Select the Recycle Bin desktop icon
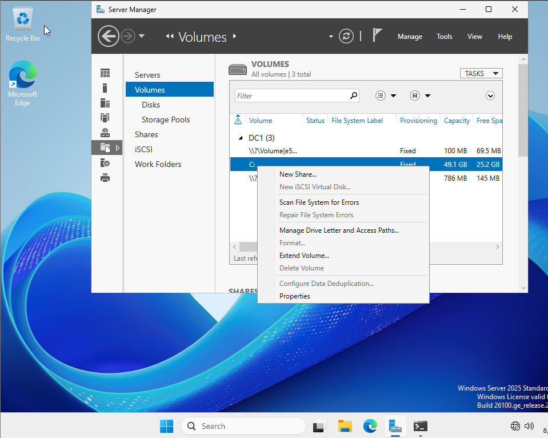548x438 pixels. tap(23, 25)
